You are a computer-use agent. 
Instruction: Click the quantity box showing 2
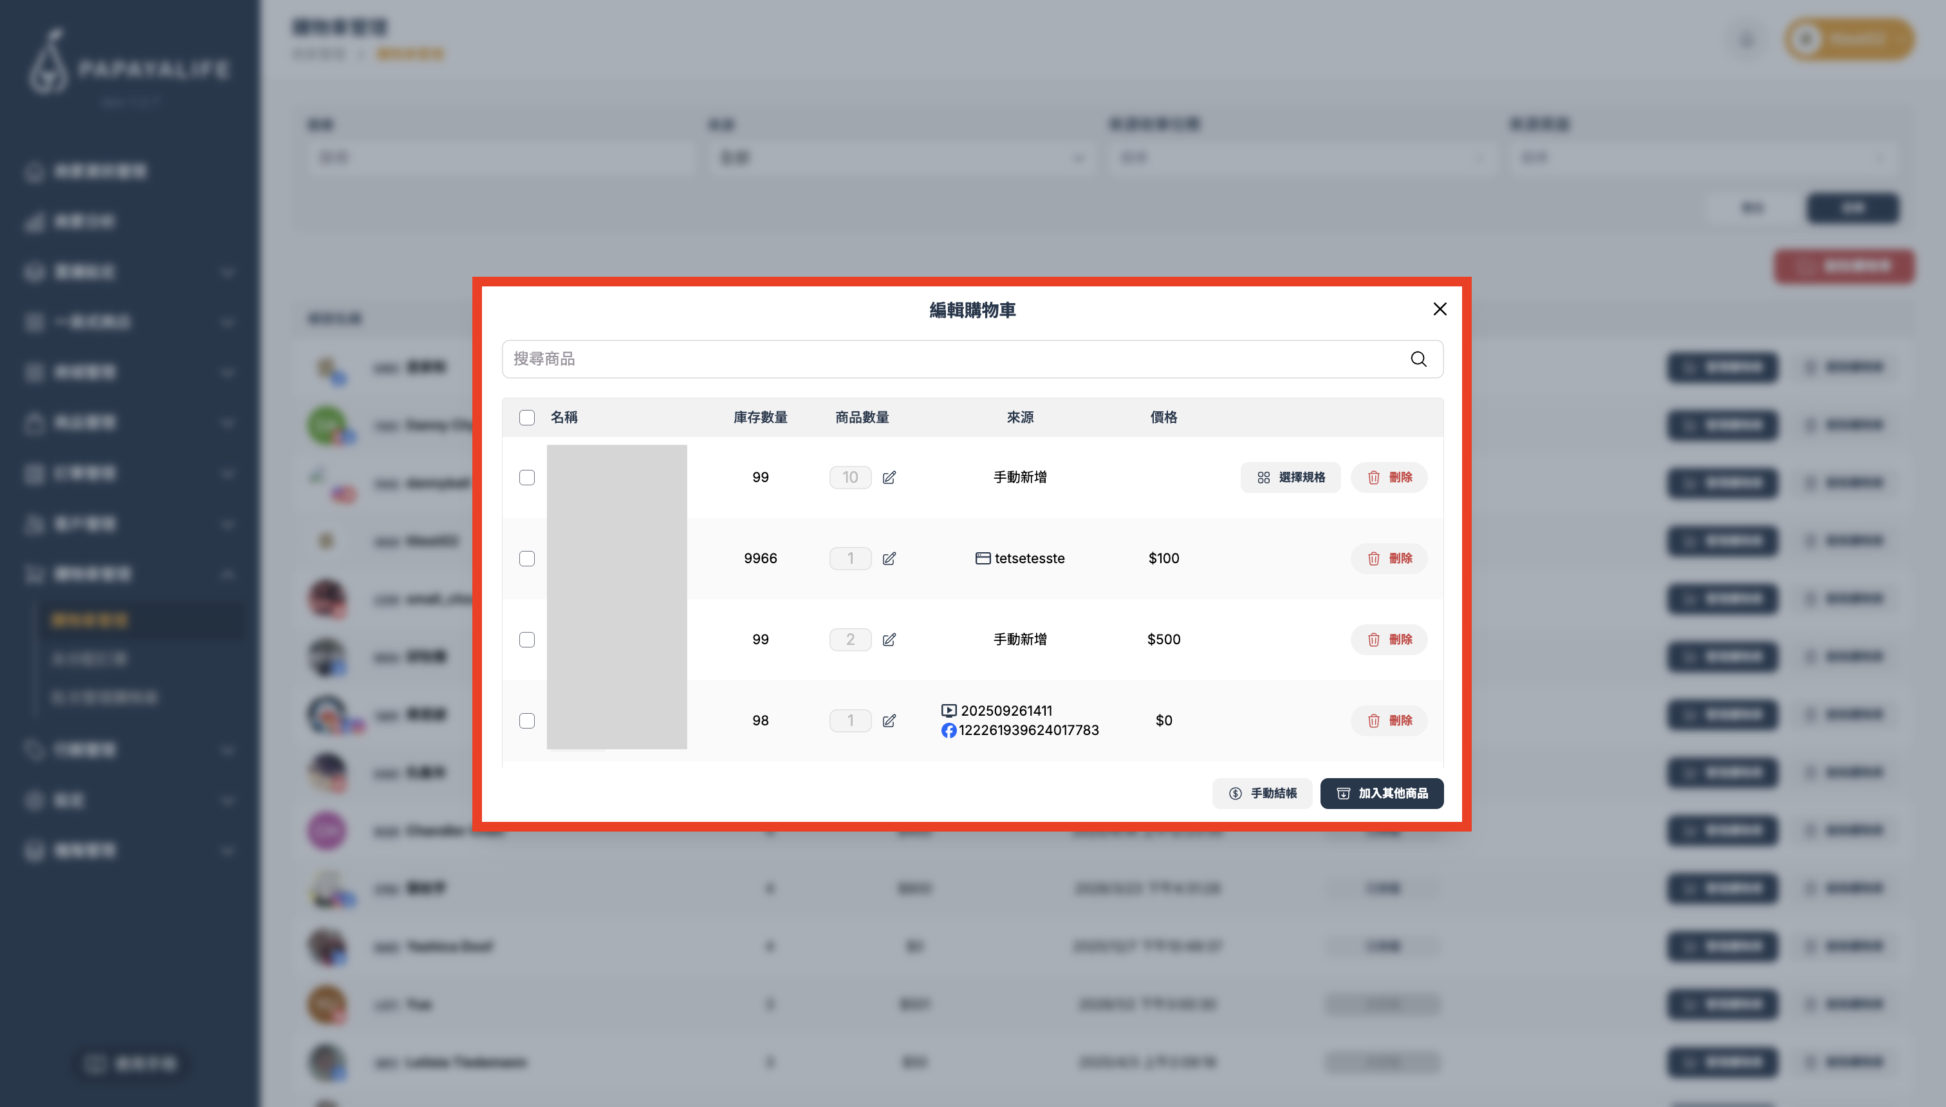pos(850,639)
